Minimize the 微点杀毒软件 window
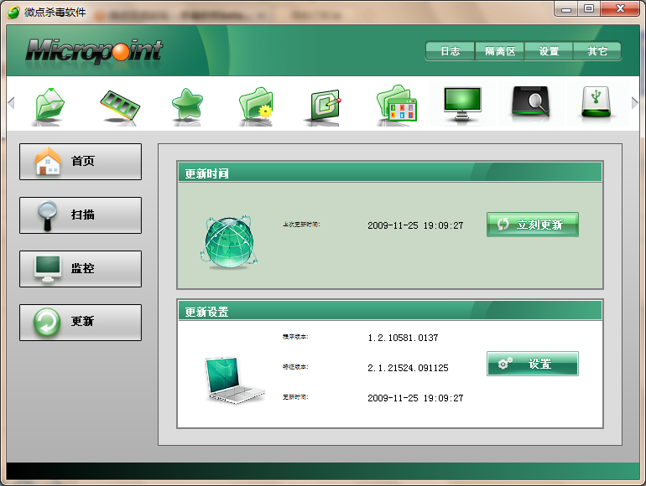This screenshot has height=486, width=646. coord(566,9)
